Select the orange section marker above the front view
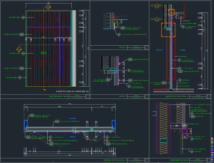The image size is (214, 163). [48, 7]
